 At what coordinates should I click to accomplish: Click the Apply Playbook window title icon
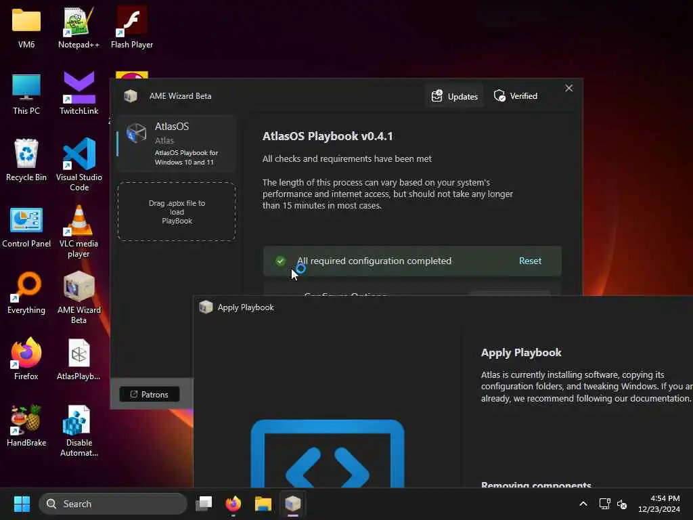206,307
